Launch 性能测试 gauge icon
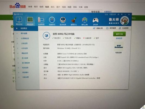Screen dimensions: 145x109 coord(52,21)
